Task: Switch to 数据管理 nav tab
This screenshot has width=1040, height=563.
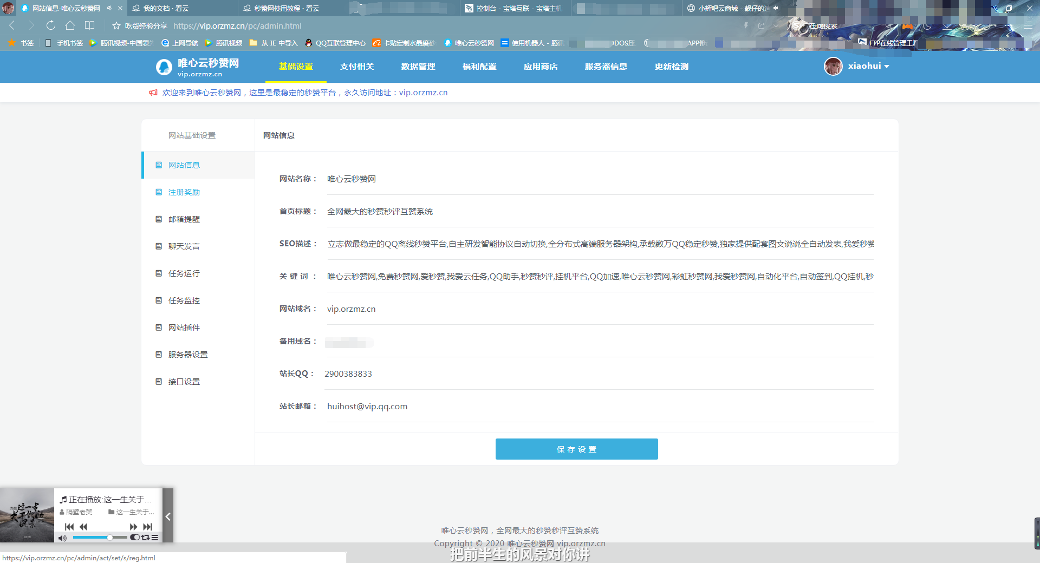Action: [418, 67]
